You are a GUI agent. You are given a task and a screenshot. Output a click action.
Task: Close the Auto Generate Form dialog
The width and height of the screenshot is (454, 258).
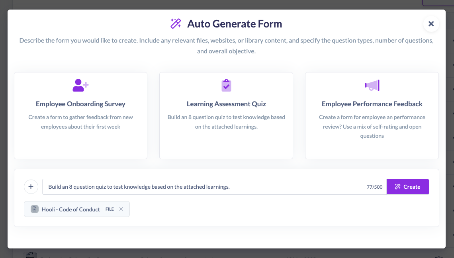431,24
